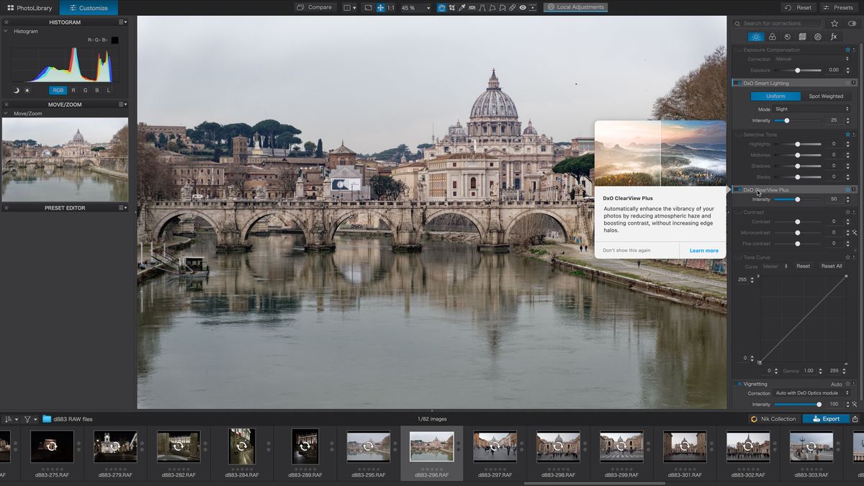Show highlight clipping sun icon
Viewport: 864px width, 486px height.
tap(27, 91)
